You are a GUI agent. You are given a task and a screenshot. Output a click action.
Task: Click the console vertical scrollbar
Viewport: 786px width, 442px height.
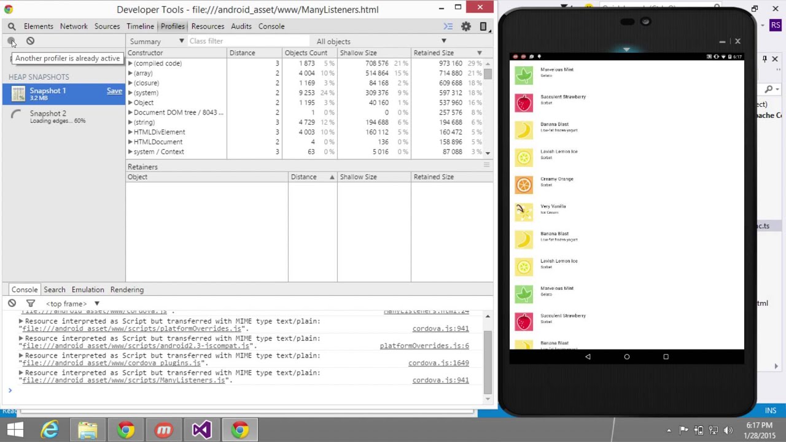488,362
